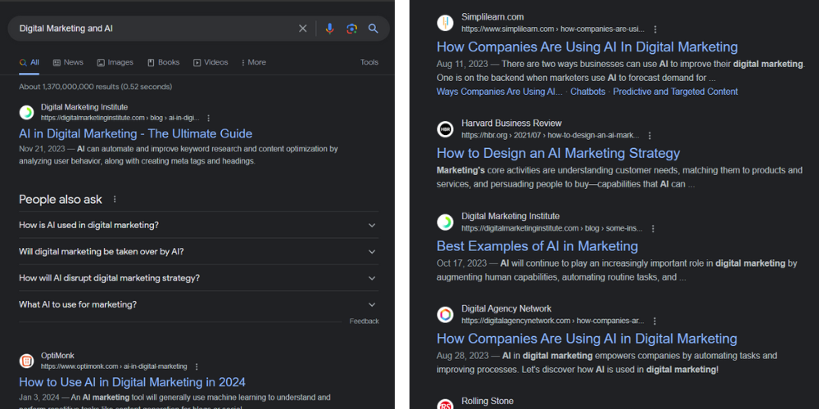Viewport: 819px width, 409px height.
Task: Open the search Tools options
Action: (369, 62)
